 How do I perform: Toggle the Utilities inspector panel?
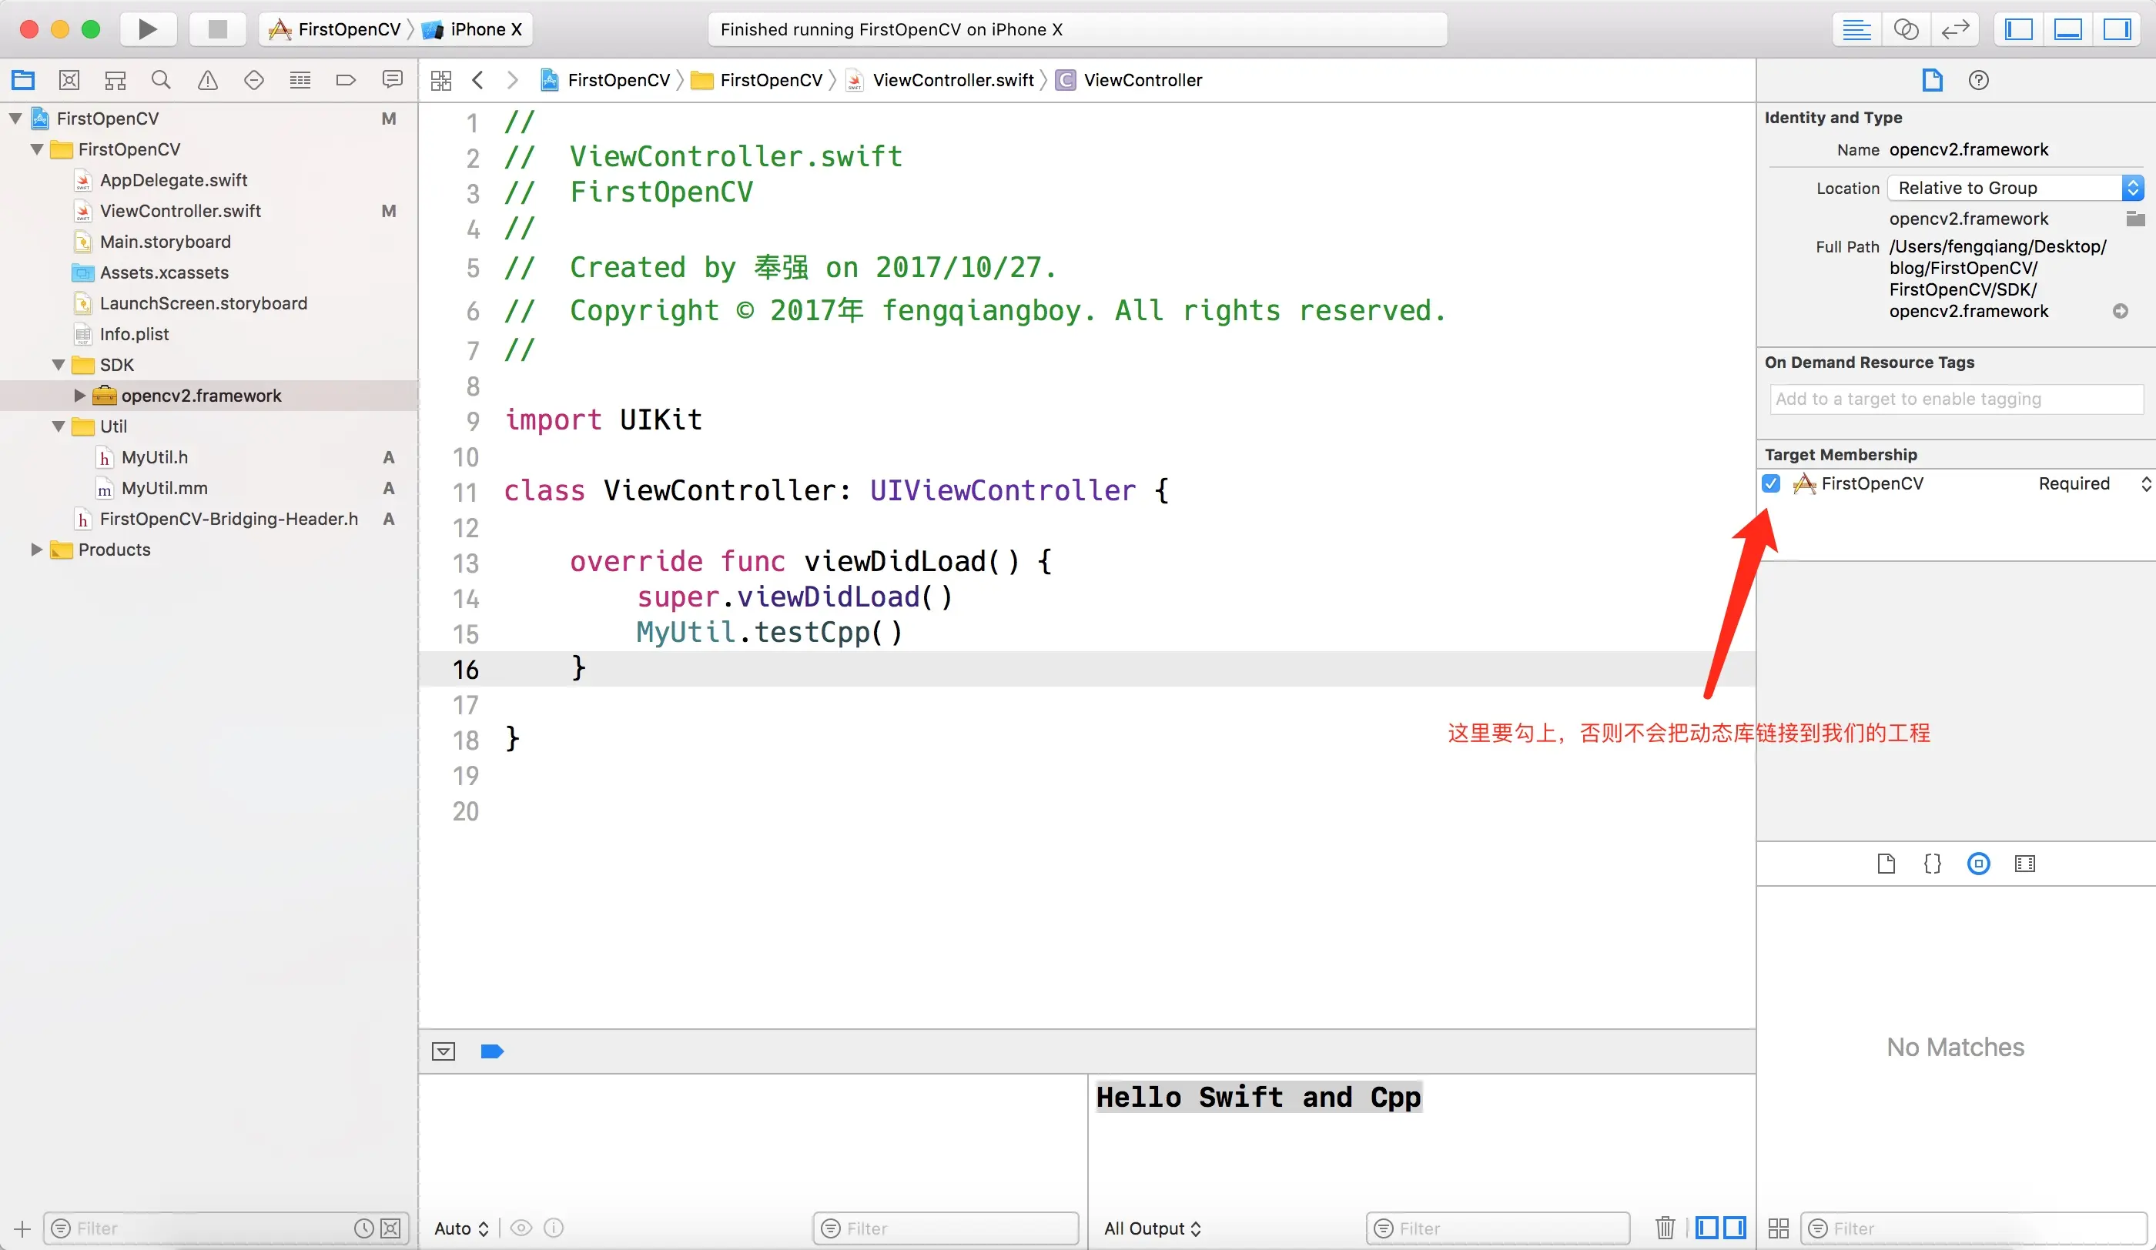point(2117,29)
